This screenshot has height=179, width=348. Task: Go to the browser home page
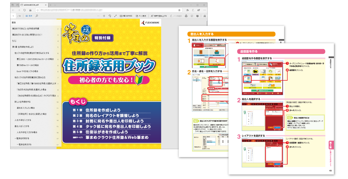coord(30,10)
